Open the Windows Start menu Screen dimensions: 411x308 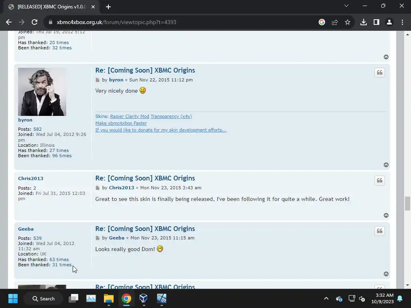coord(13,298)
